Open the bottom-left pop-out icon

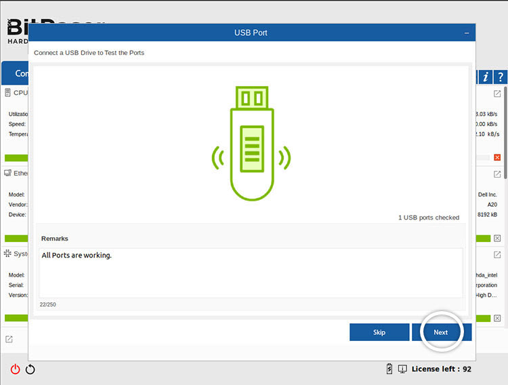pos(9,339)
